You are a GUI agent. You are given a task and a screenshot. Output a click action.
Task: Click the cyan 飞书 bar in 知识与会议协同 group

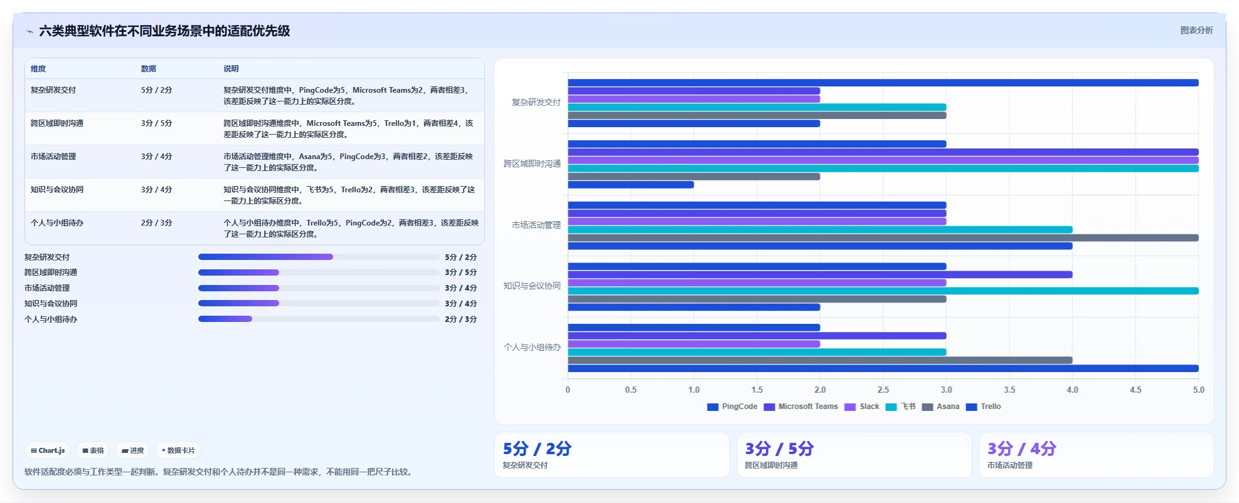[x=883, y=291]
